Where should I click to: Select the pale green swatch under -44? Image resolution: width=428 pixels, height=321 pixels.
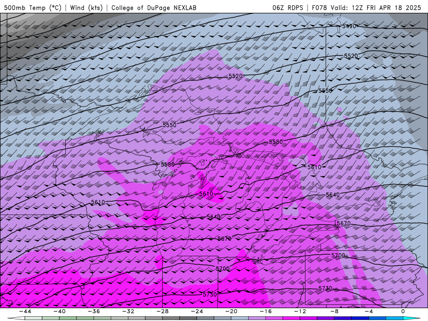[x=33, y=318]
